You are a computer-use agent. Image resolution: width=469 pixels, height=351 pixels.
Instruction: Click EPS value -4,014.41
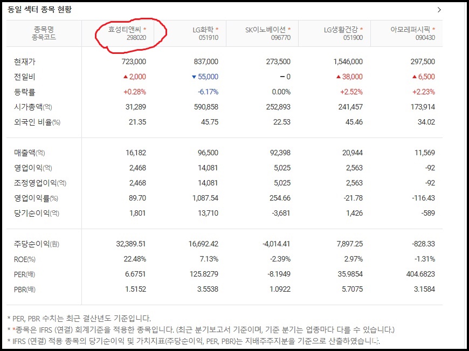click(276, 244)
